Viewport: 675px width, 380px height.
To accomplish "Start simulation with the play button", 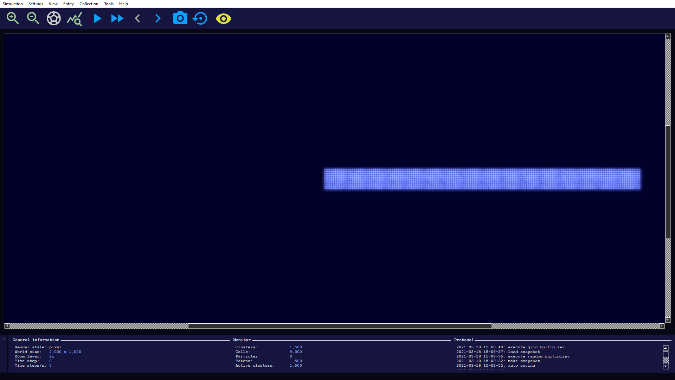I will (97, 18).
